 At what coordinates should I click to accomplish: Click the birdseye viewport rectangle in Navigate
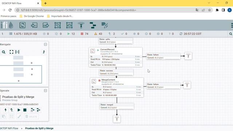21,74
